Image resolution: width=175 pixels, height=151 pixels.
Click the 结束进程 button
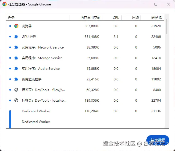click(158, 140)
